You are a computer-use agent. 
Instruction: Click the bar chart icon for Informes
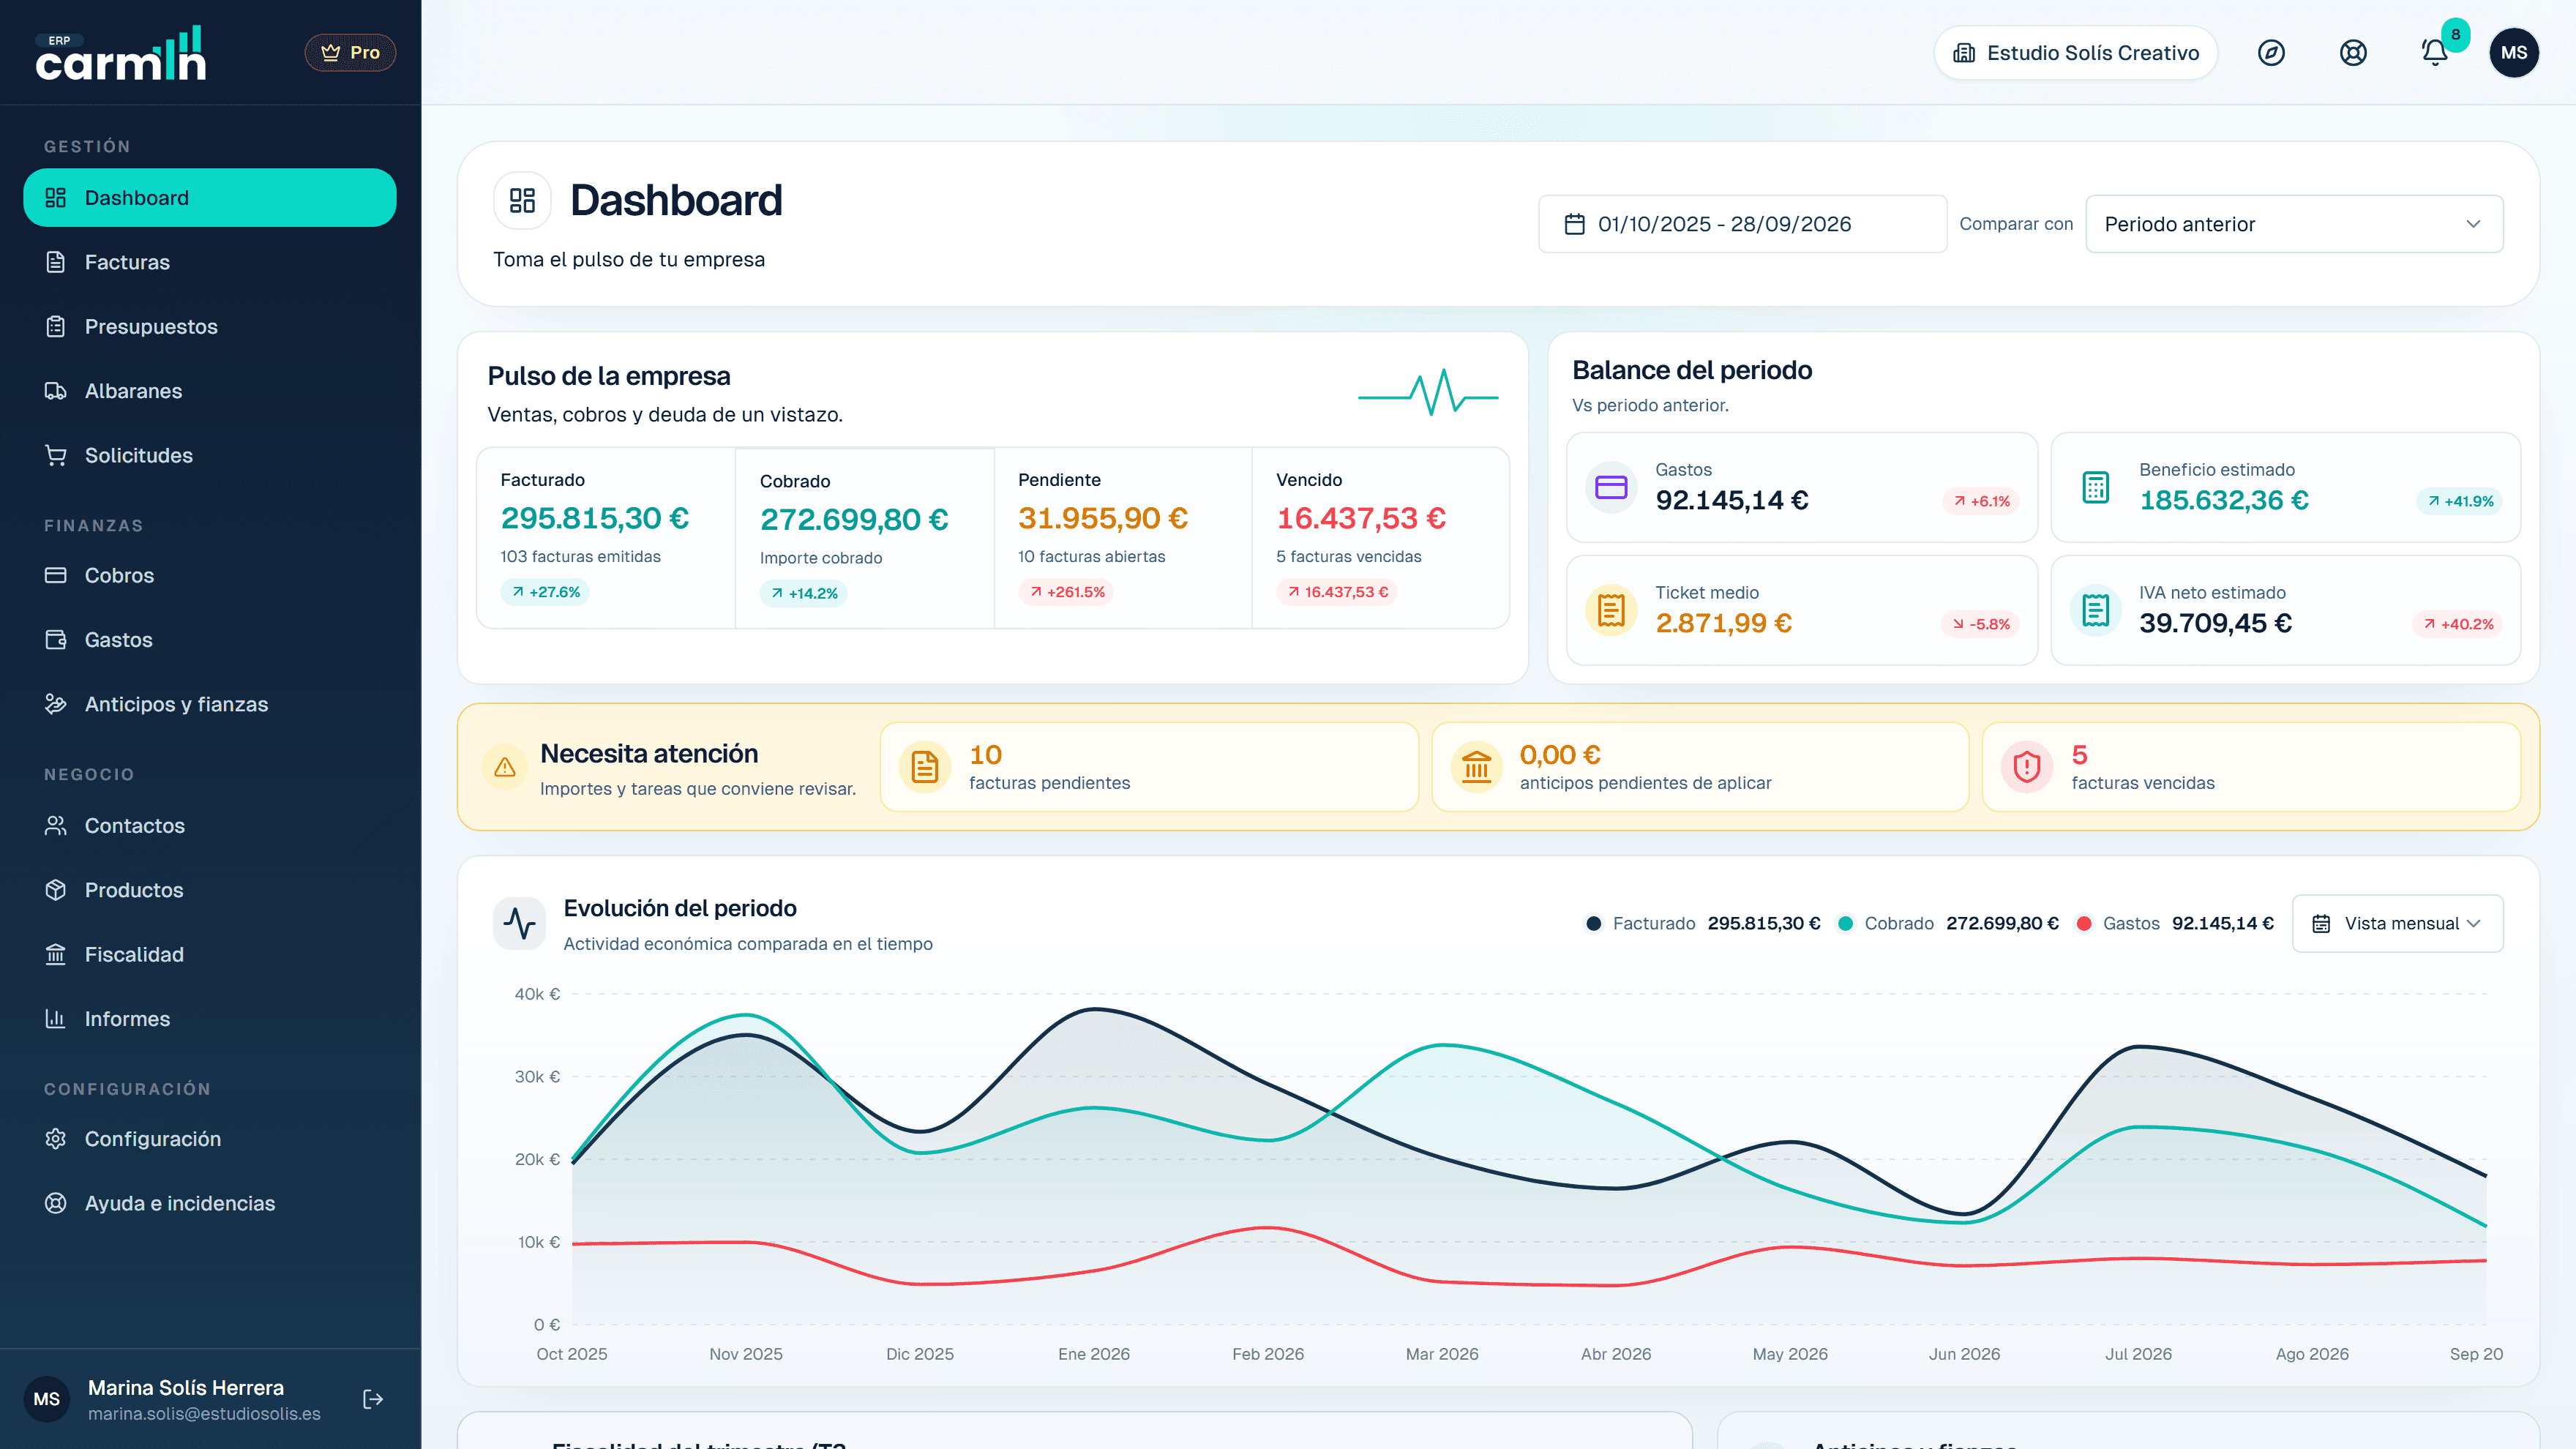(56, 1019)
